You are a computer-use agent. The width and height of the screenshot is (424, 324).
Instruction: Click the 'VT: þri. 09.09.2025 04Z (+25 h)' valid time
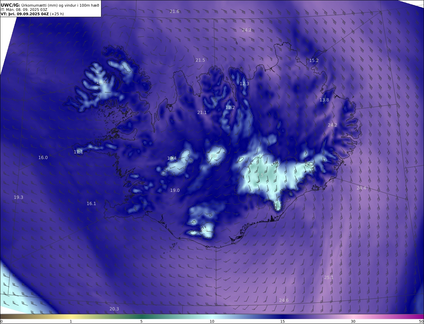click(32, 14)
